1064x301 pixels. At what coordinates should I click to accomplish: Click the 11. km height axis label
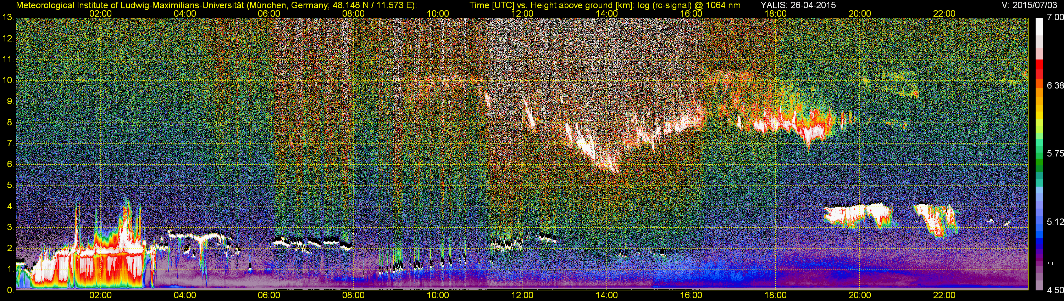click(x=8, y=59)
